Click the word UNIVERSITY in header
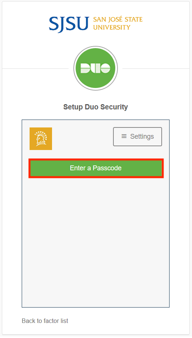192x338 pixels. pyautogui.click(x=112, y=27)
